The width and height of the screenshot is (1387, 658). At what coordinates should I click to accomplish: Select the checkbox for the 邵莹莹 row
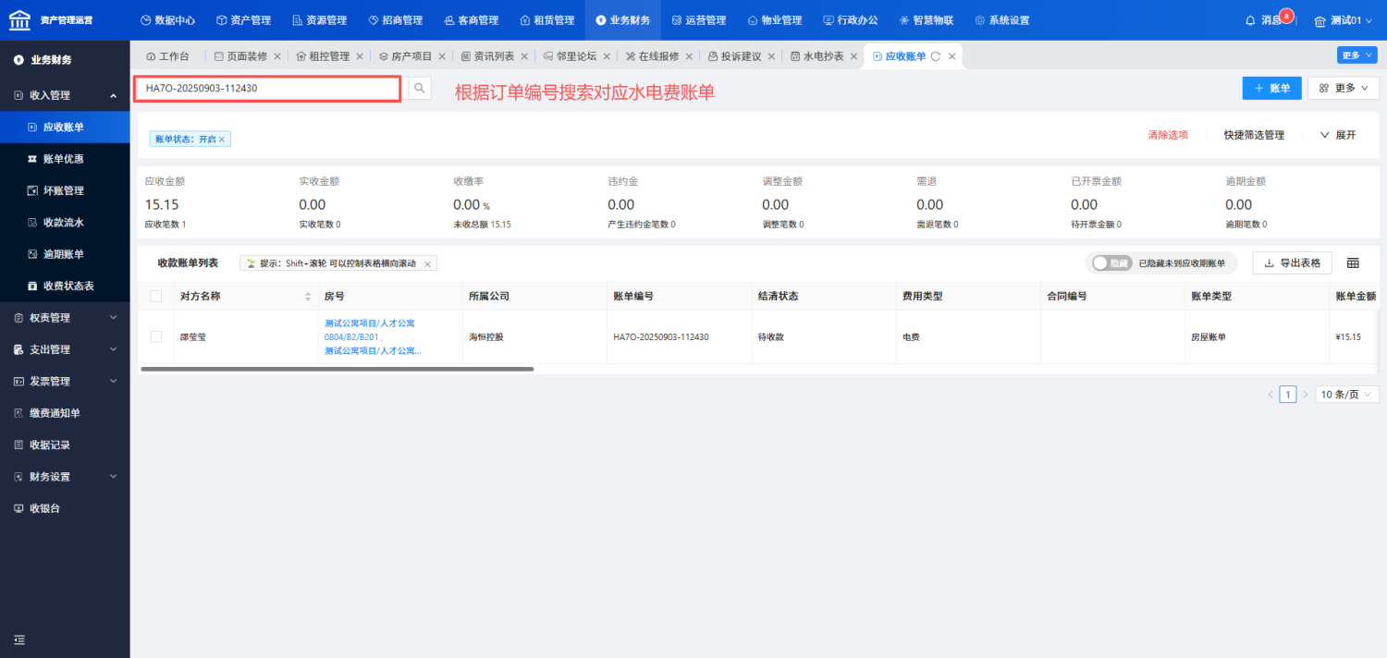(x=155, y=336)
